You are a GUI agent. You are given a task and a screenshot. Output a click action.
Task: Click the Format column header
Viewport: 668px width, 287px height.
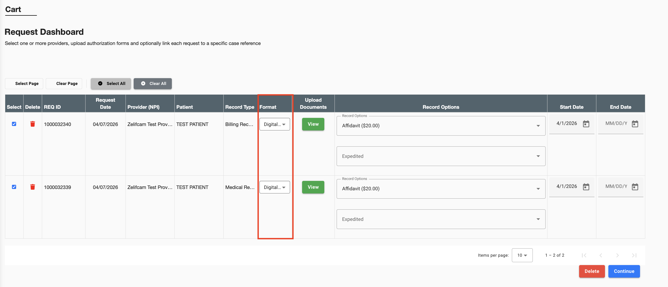tap(268, 107)
